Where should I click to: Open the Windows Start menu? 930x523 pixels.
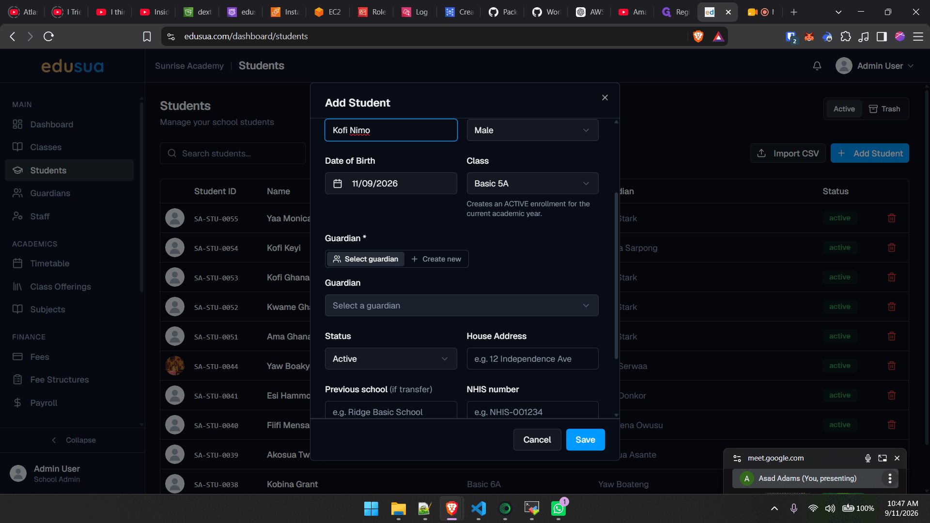pos(371,508)
